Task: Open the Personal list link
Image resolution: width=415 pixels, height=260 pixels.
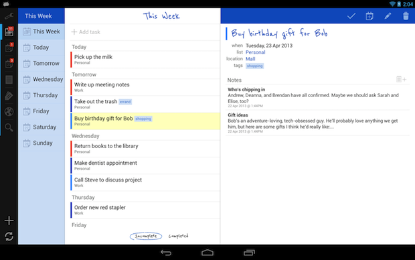Action: [255, 52]
